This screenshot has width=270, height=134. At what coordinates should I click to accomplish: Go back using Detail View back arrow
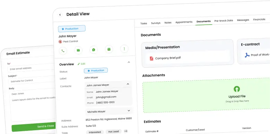click(x=60, y=15)
